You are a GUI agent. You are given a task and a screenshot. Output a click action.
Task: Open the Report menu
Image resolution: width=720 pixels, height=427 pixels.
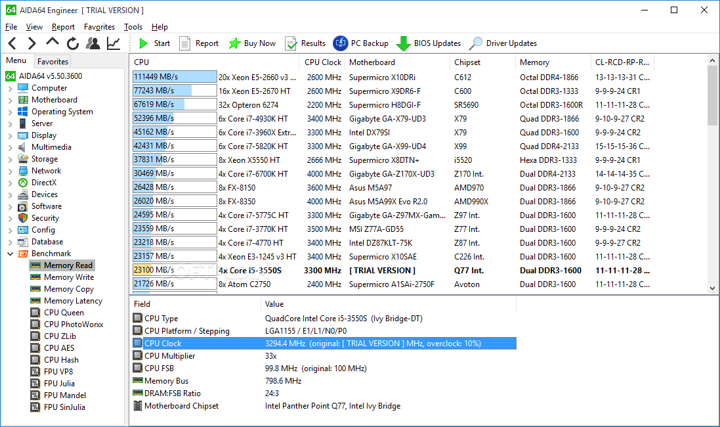tap(63, 27)
